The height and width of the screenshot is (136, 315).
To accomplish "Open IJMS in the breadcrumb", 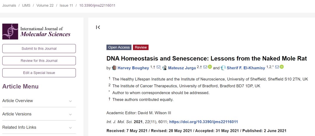I will point(26,6).
